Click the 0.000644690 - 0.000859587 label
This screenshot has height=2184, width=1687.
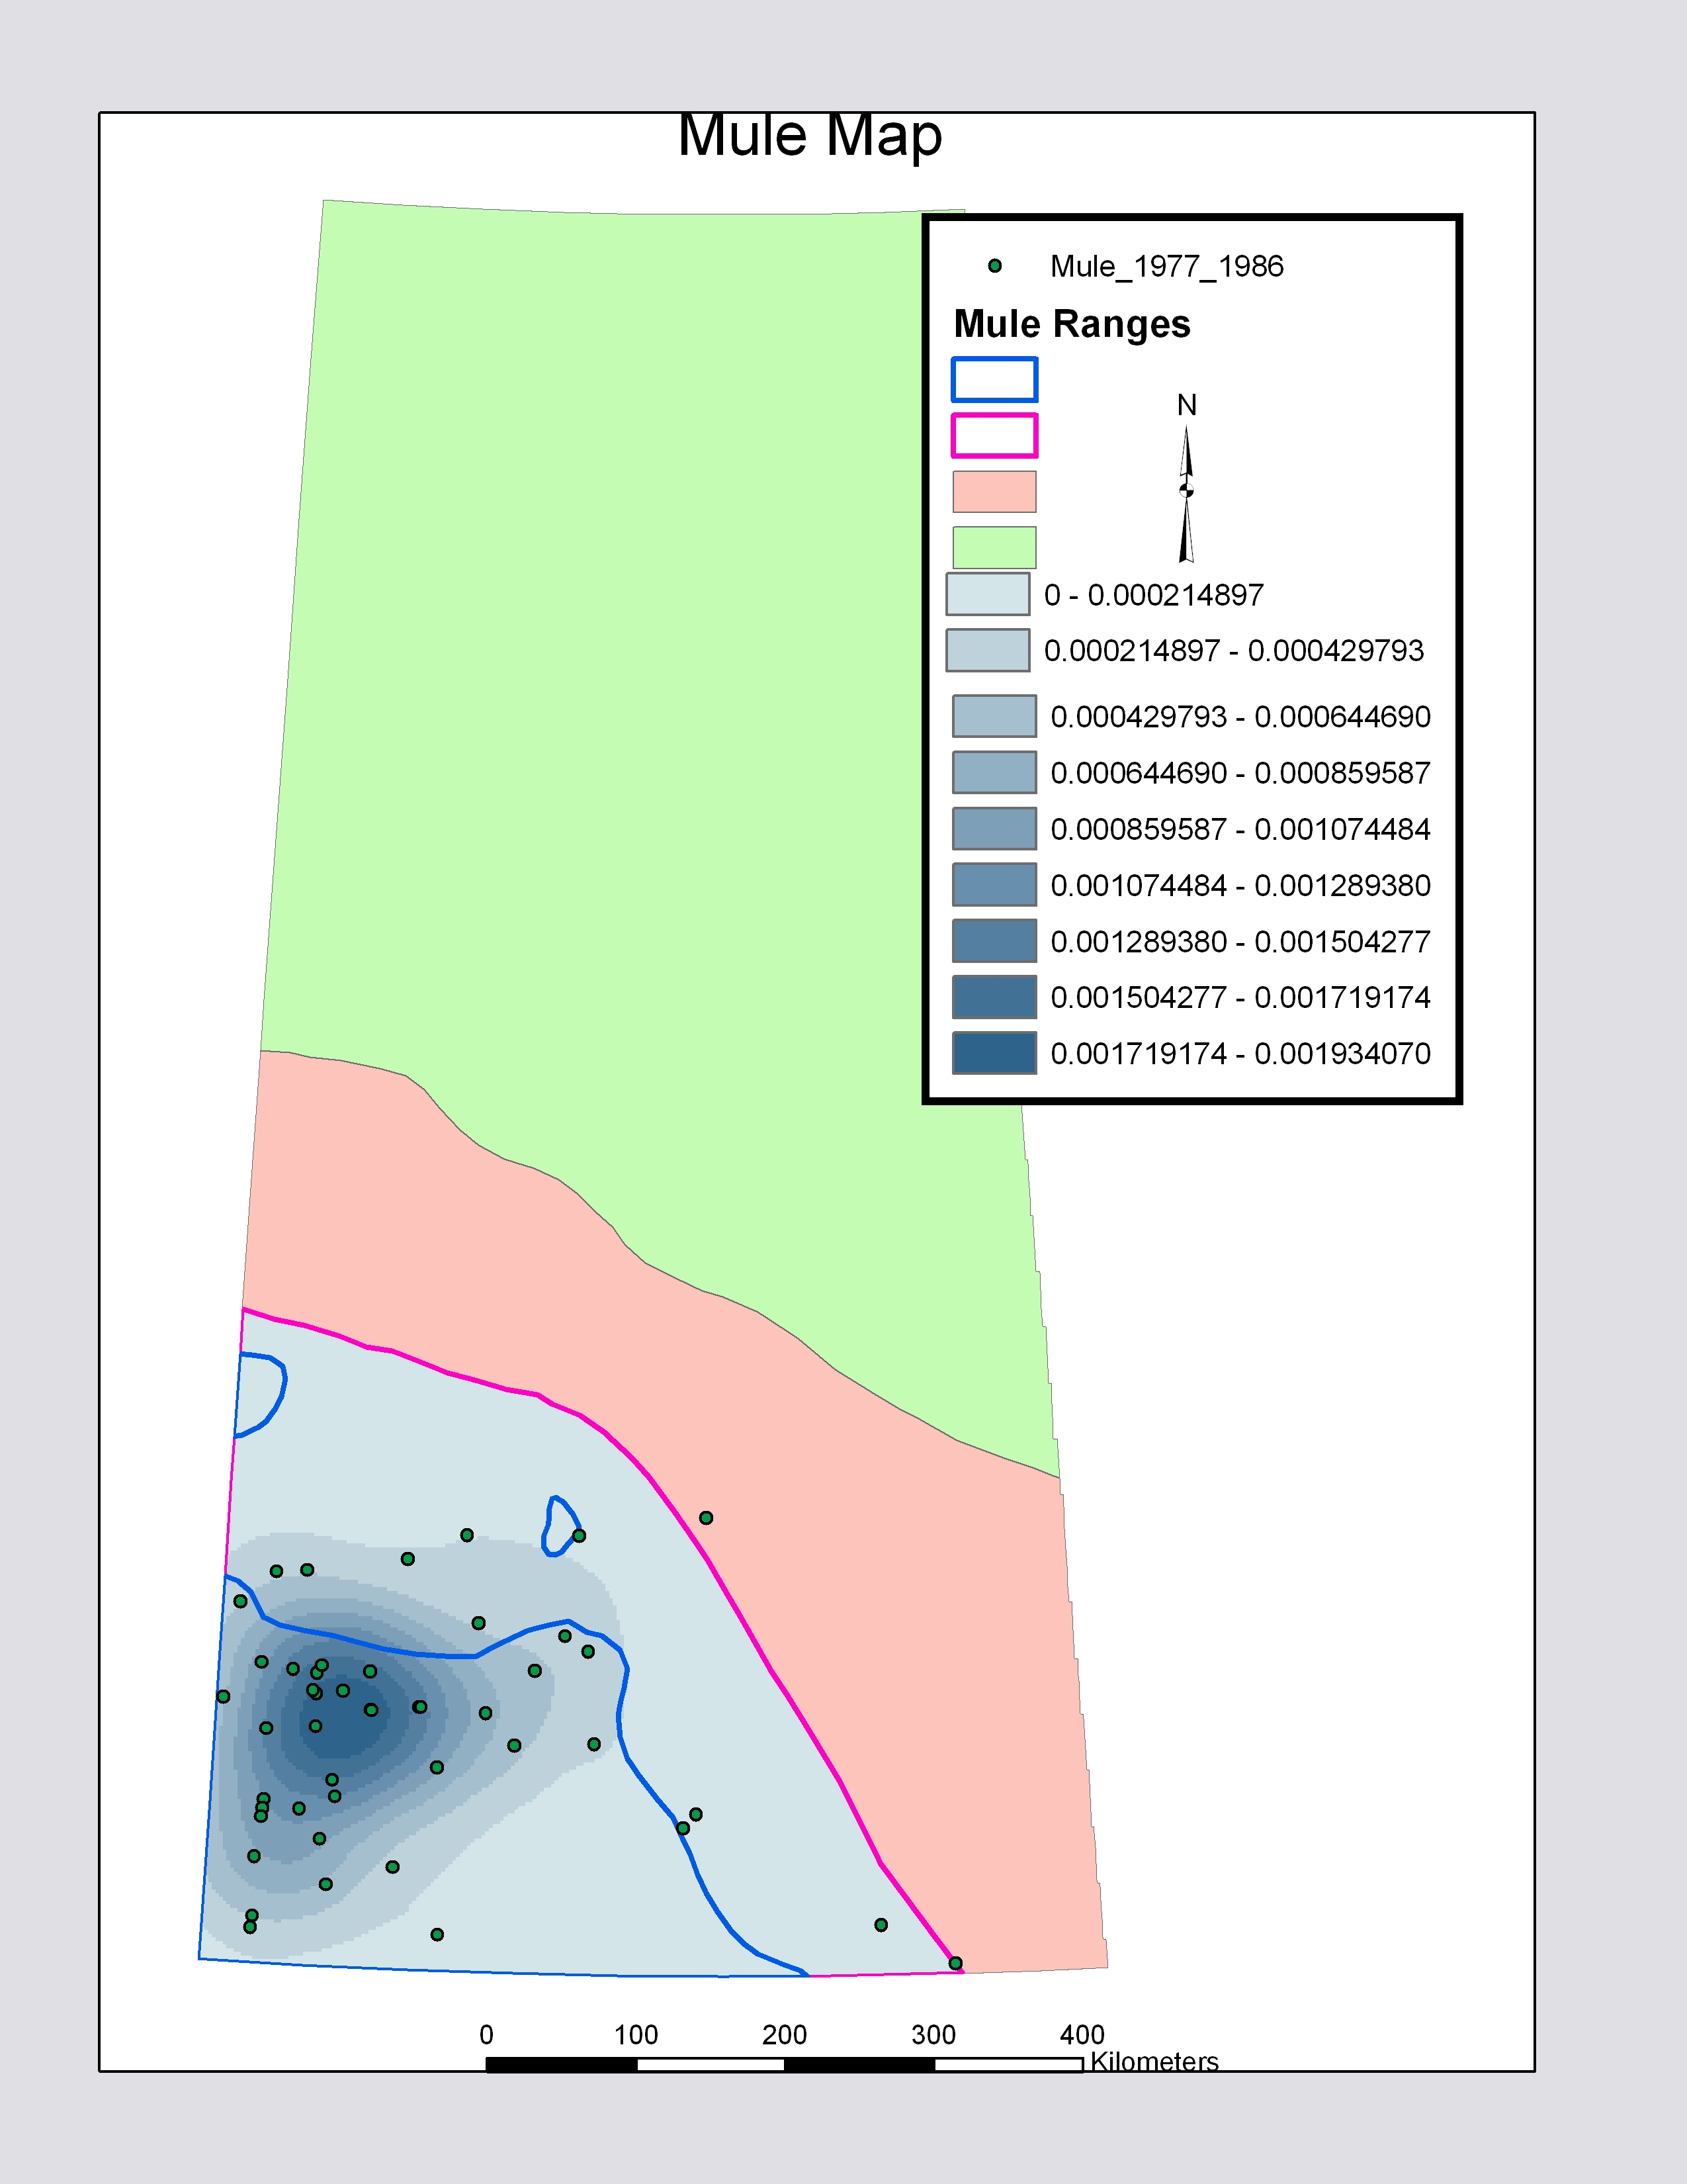(x=1240, y=773)
